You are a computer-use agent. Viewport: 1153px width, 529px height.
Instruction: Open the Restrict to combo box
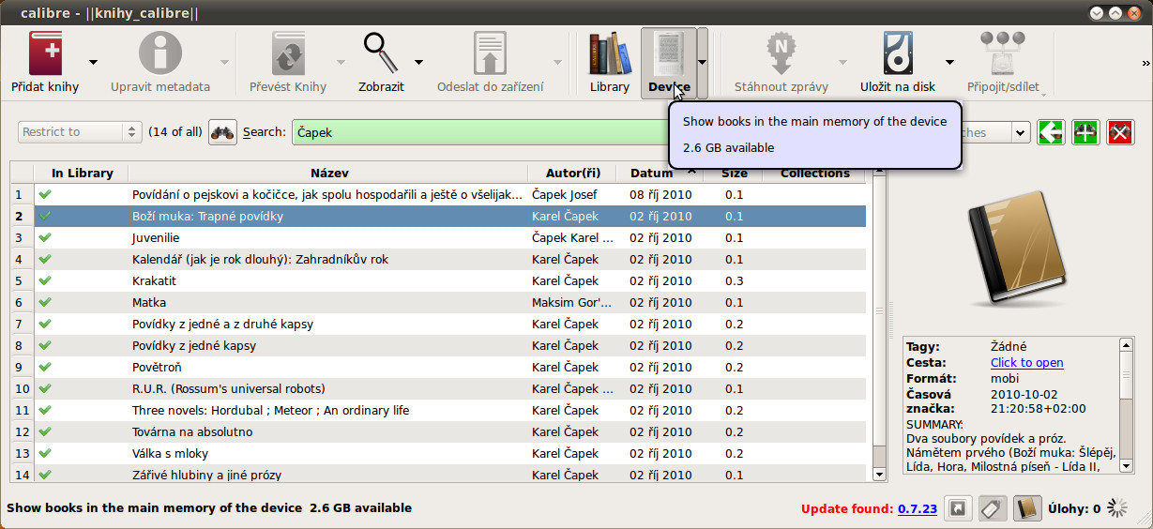[x=79, y=132]
